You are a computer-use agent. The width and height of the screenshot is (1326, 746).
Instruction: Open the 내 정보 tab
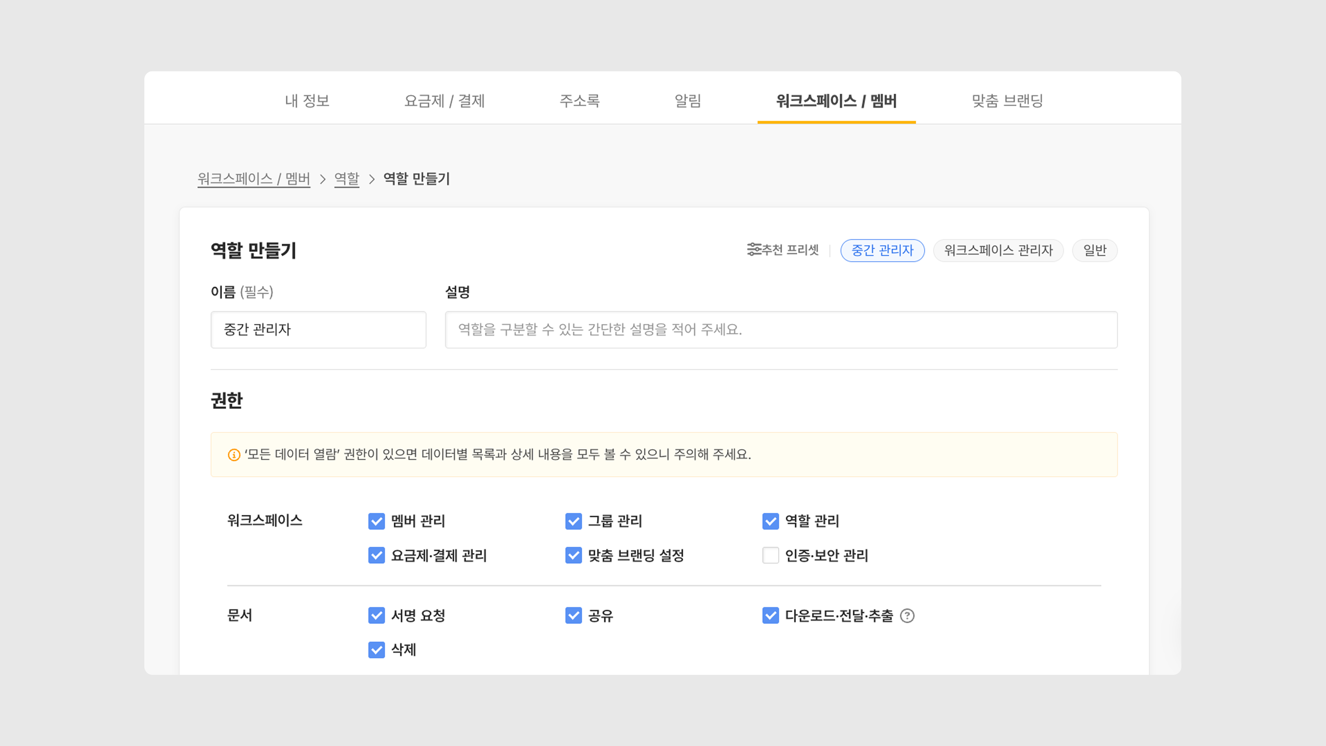point(307,101)
